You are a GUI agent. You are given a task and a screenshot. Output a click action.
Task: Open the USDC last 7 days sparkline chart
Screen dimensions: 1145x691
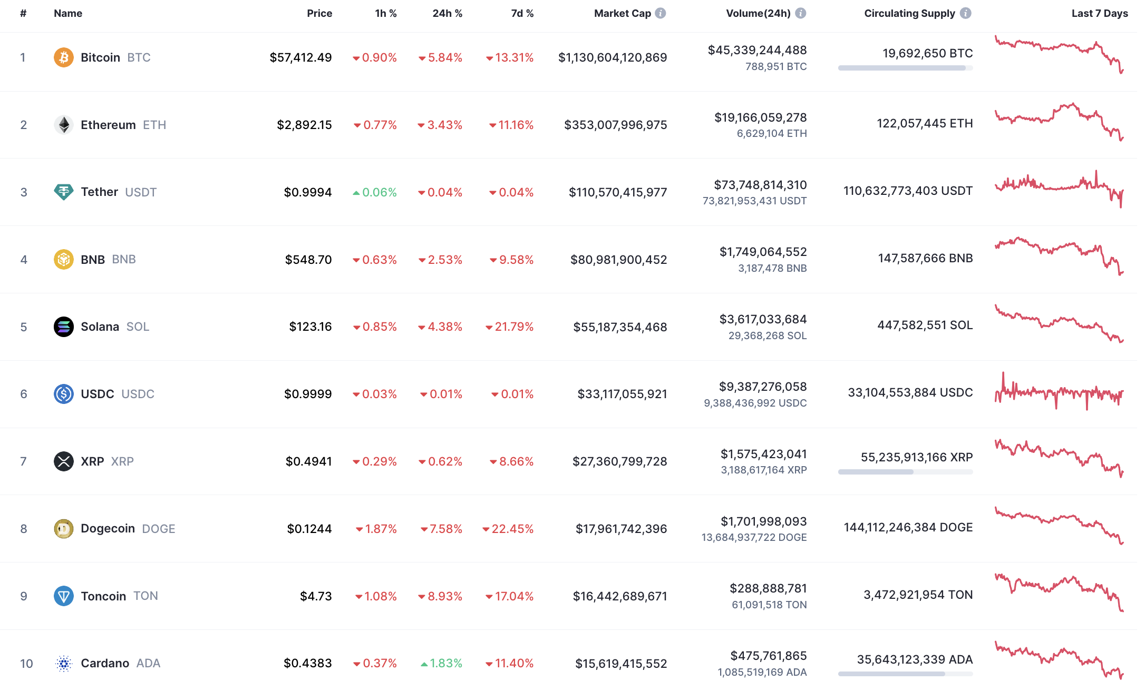pyautogui.click(x=1059, y=392)
